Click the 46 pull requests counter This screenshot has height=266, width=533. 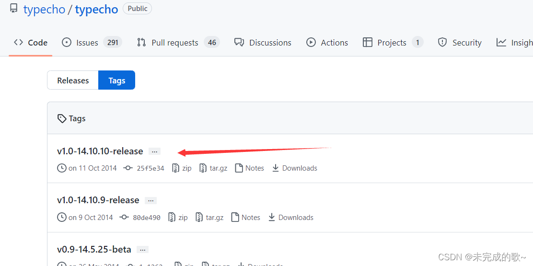point(212,43)
